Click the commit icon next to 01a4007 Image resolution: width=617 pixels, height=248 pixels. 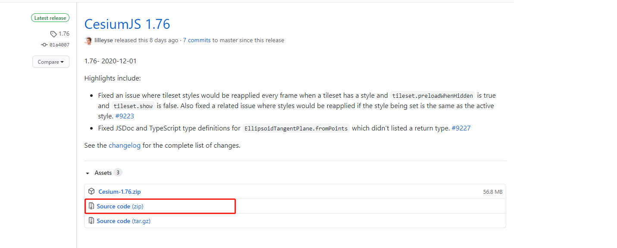pyautogui.click(x=44, y=45)
